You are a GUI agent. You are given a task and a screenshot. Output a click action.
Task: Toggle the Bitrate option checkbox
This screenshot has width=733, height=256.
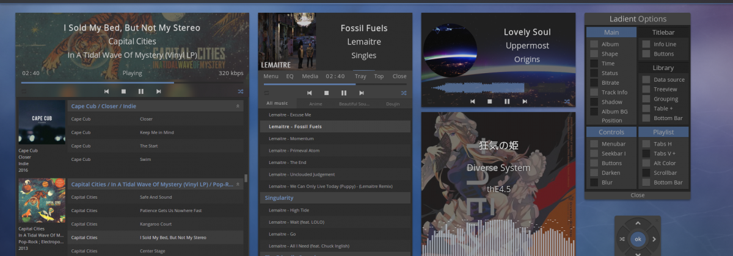point(594,82)
